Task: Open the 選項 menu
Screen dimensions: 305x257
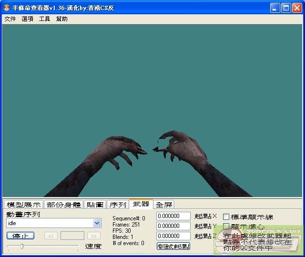Action: 27,19
